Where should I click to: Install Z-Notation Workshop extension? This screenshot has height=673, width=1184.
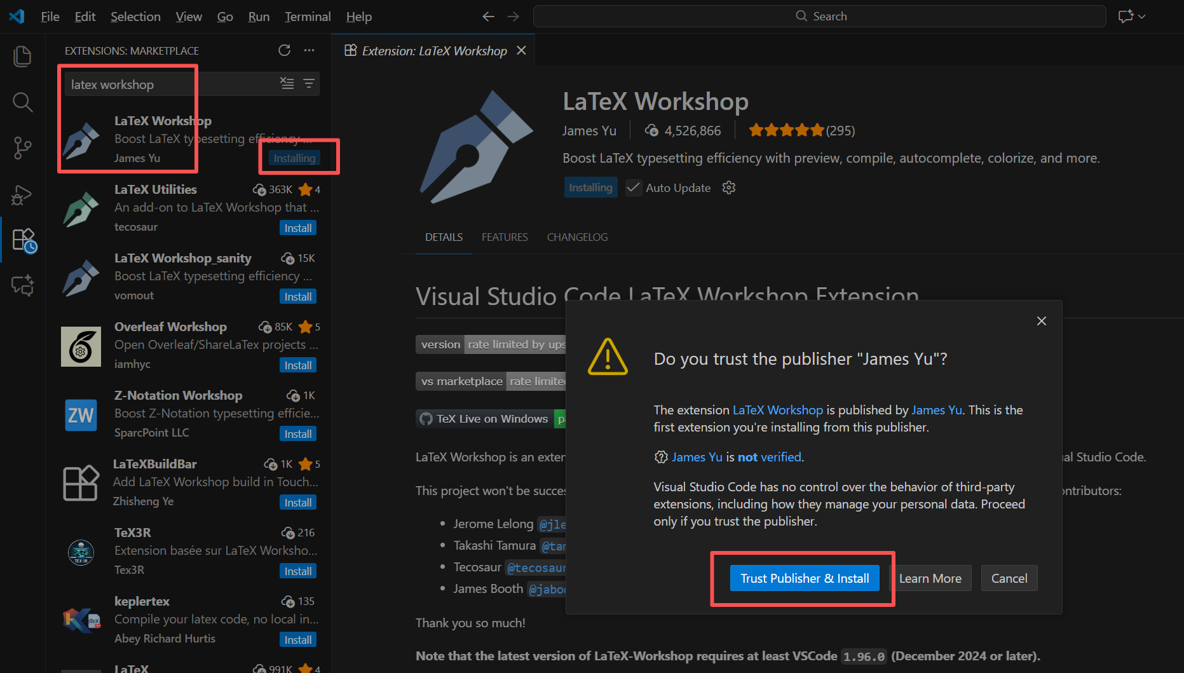tap(298, 433)
